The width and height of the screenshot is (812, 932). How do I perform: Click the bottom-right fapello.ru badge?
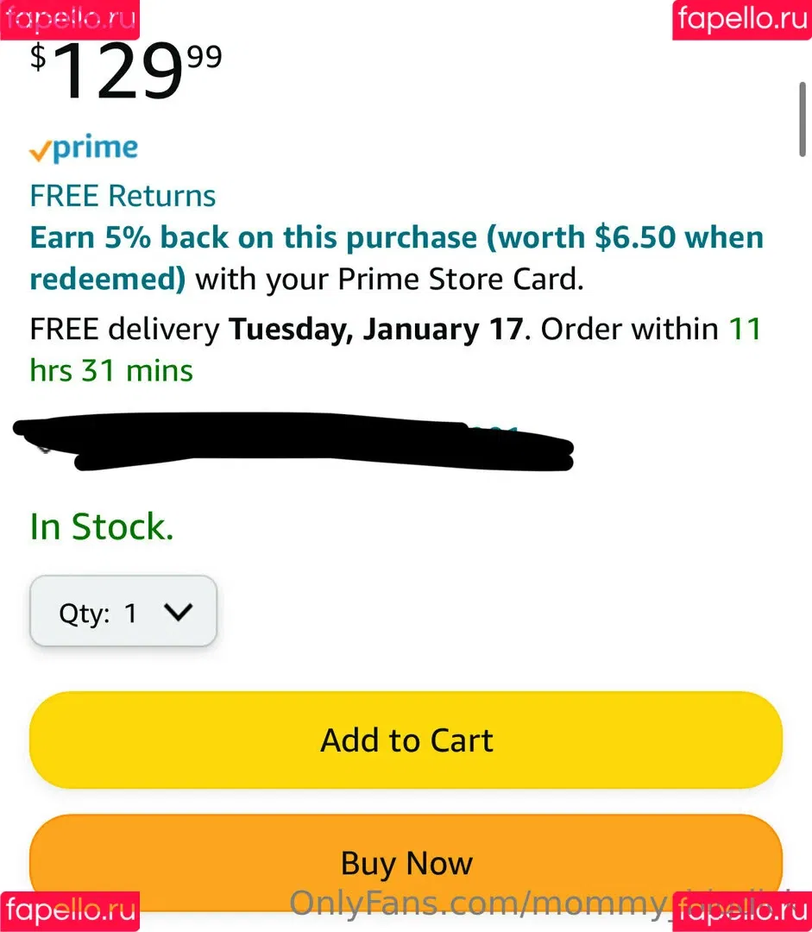coord(742,911)
